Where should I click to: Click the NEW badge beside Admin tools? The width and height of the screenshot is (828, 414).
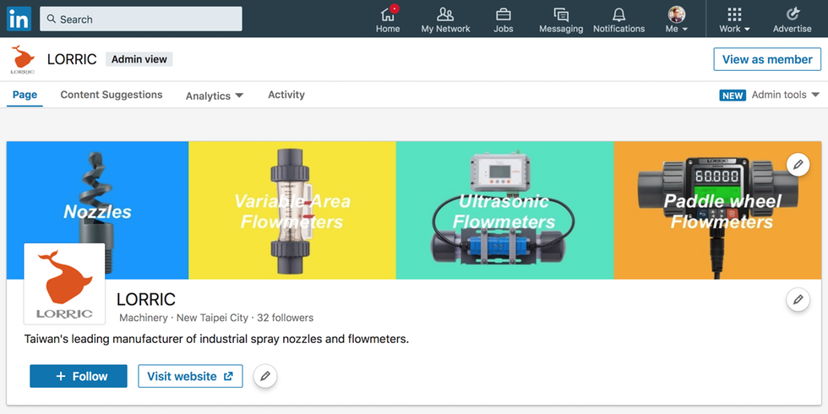coord(733,95)
